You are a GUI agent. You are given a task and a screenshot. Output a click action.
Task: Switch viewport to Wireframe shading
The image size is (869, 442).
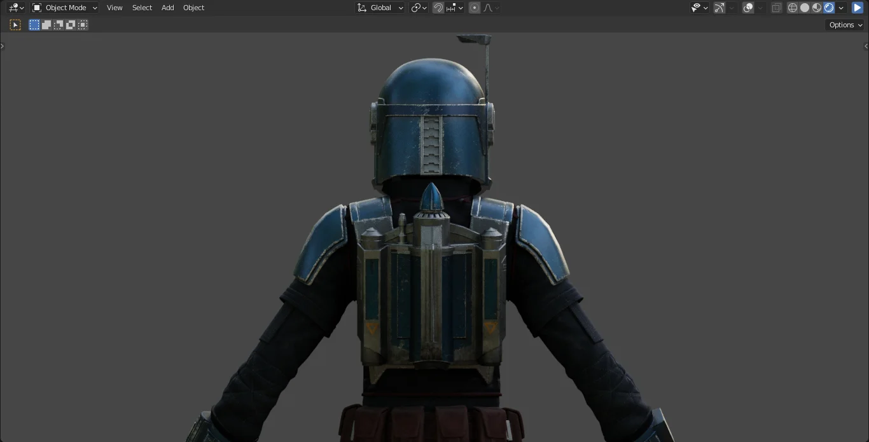[793, 7]
